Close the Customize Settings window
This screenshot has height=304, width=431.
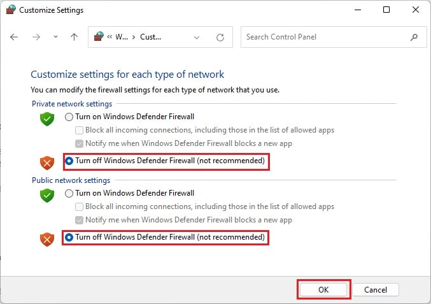[x=416, y=10]
